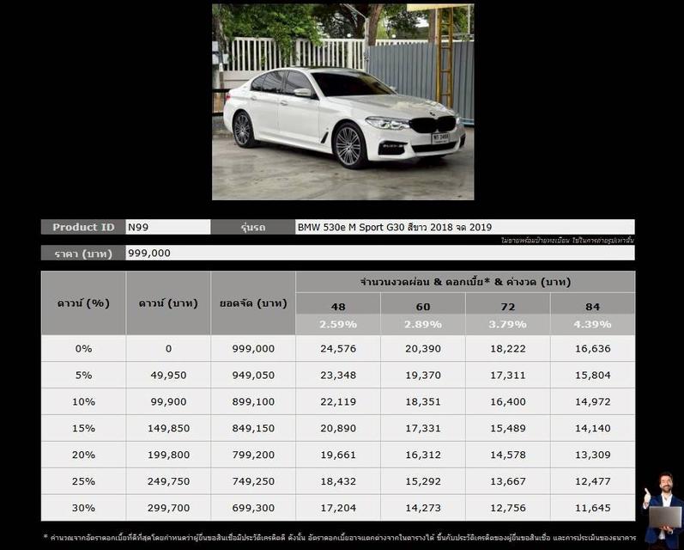Image resolution: width=684 pixels, height=550 pixels.
Task: Click monthly payment 12,477
Action: click(x=592, y=481)
